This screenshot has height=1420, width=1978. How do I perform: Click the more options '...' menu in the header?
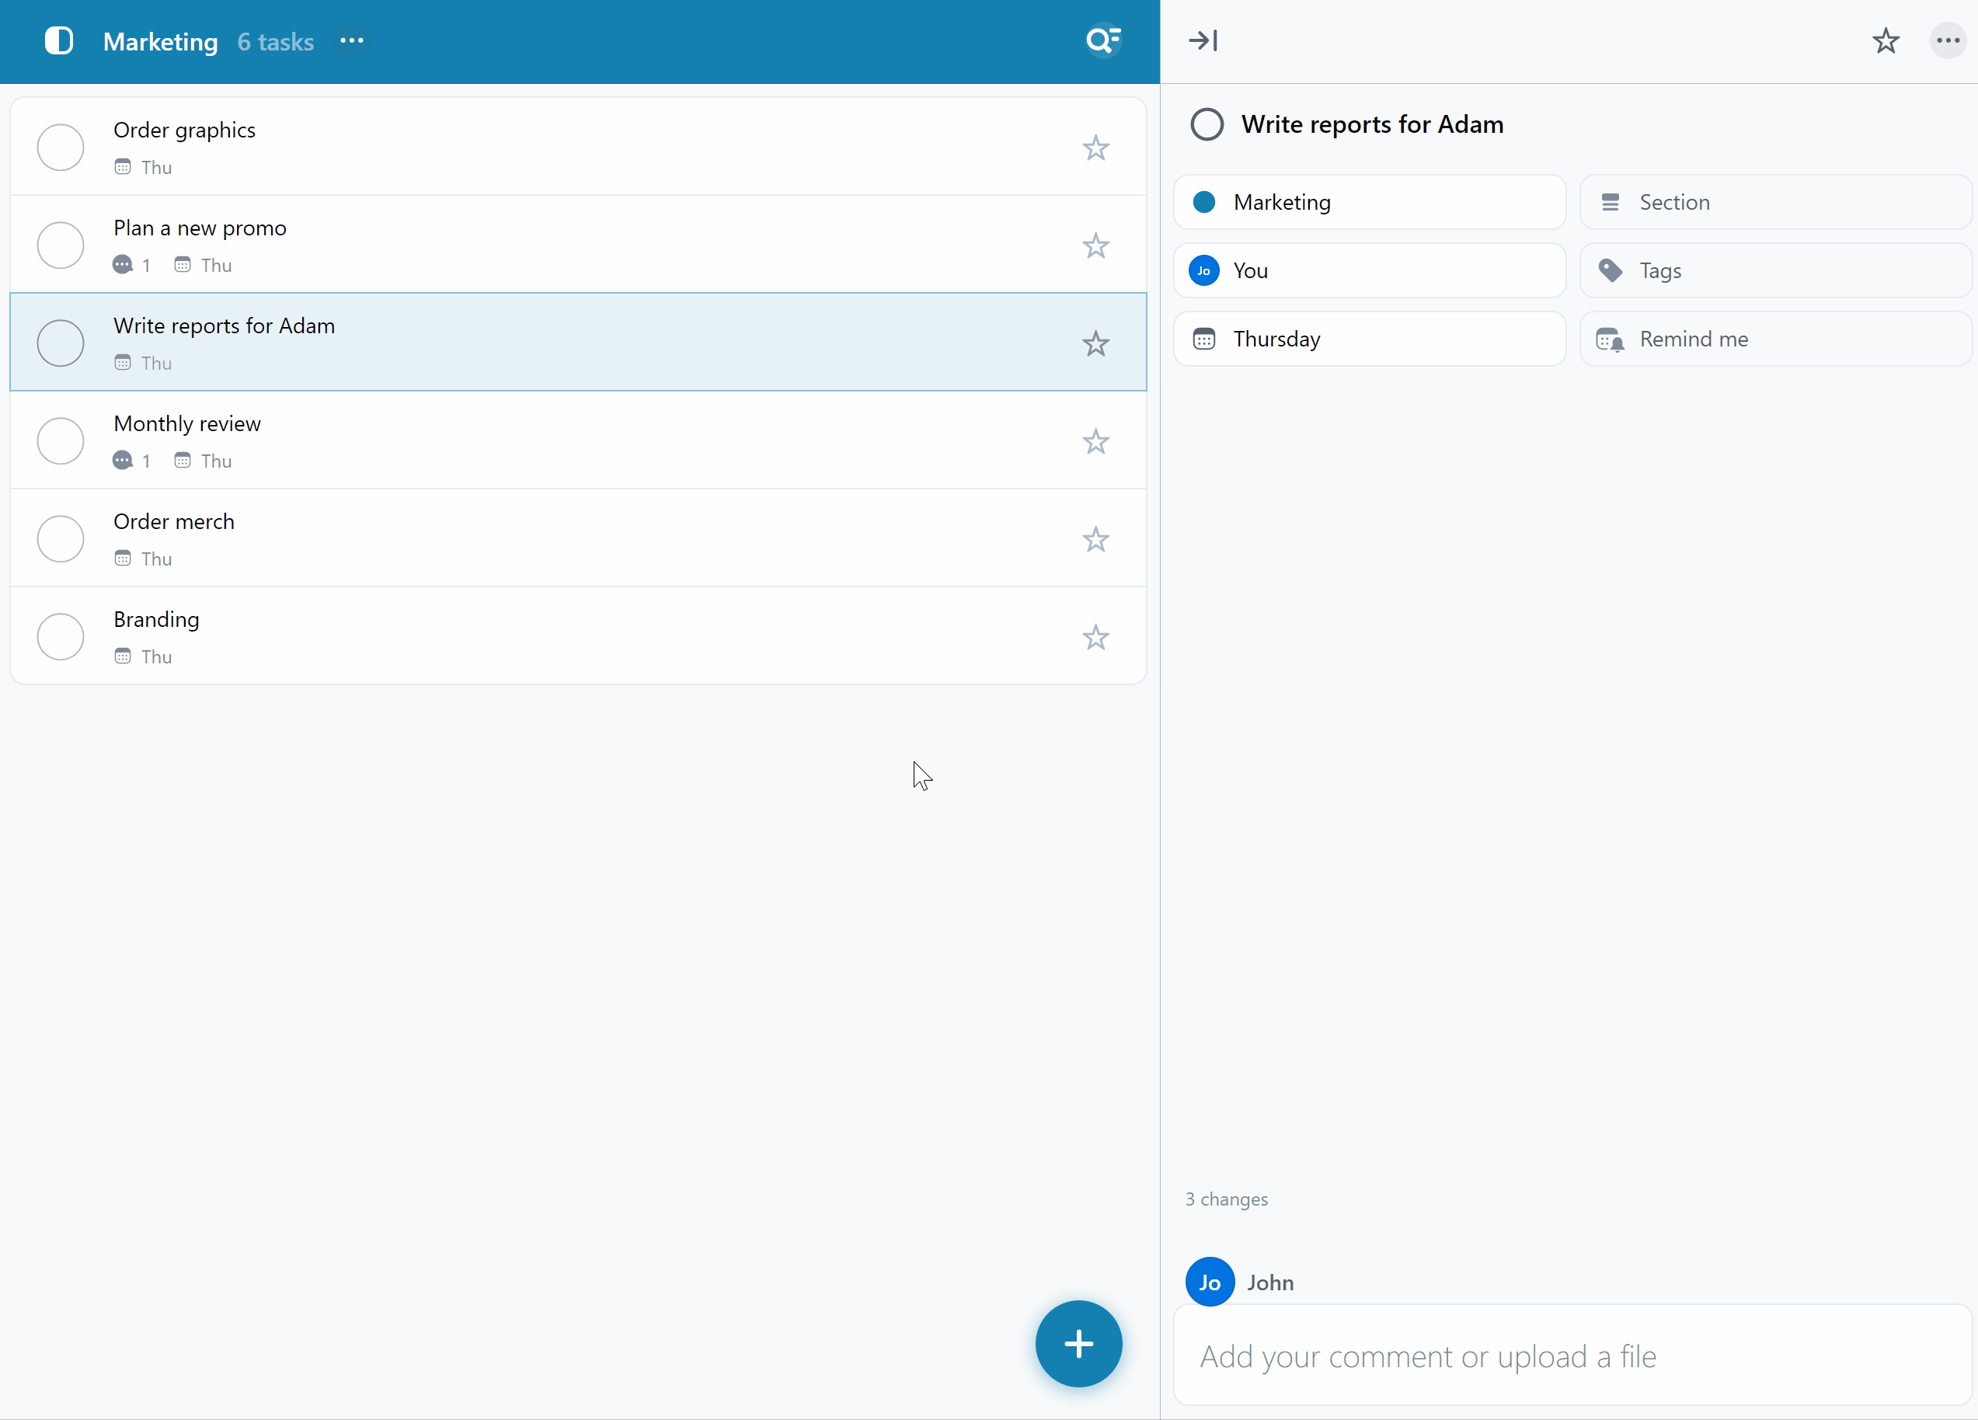(350, 41)
